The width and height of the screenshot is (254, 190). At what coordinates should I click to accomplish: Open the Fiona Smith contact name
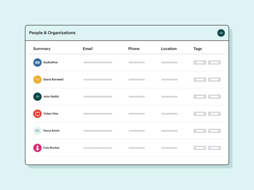(52, 130)
